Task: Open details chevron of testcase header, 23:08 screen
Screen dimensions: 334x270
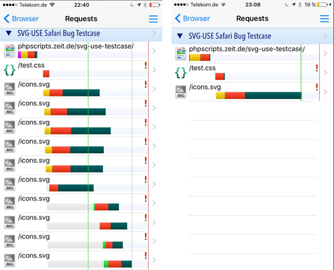Action: [325, 36]
